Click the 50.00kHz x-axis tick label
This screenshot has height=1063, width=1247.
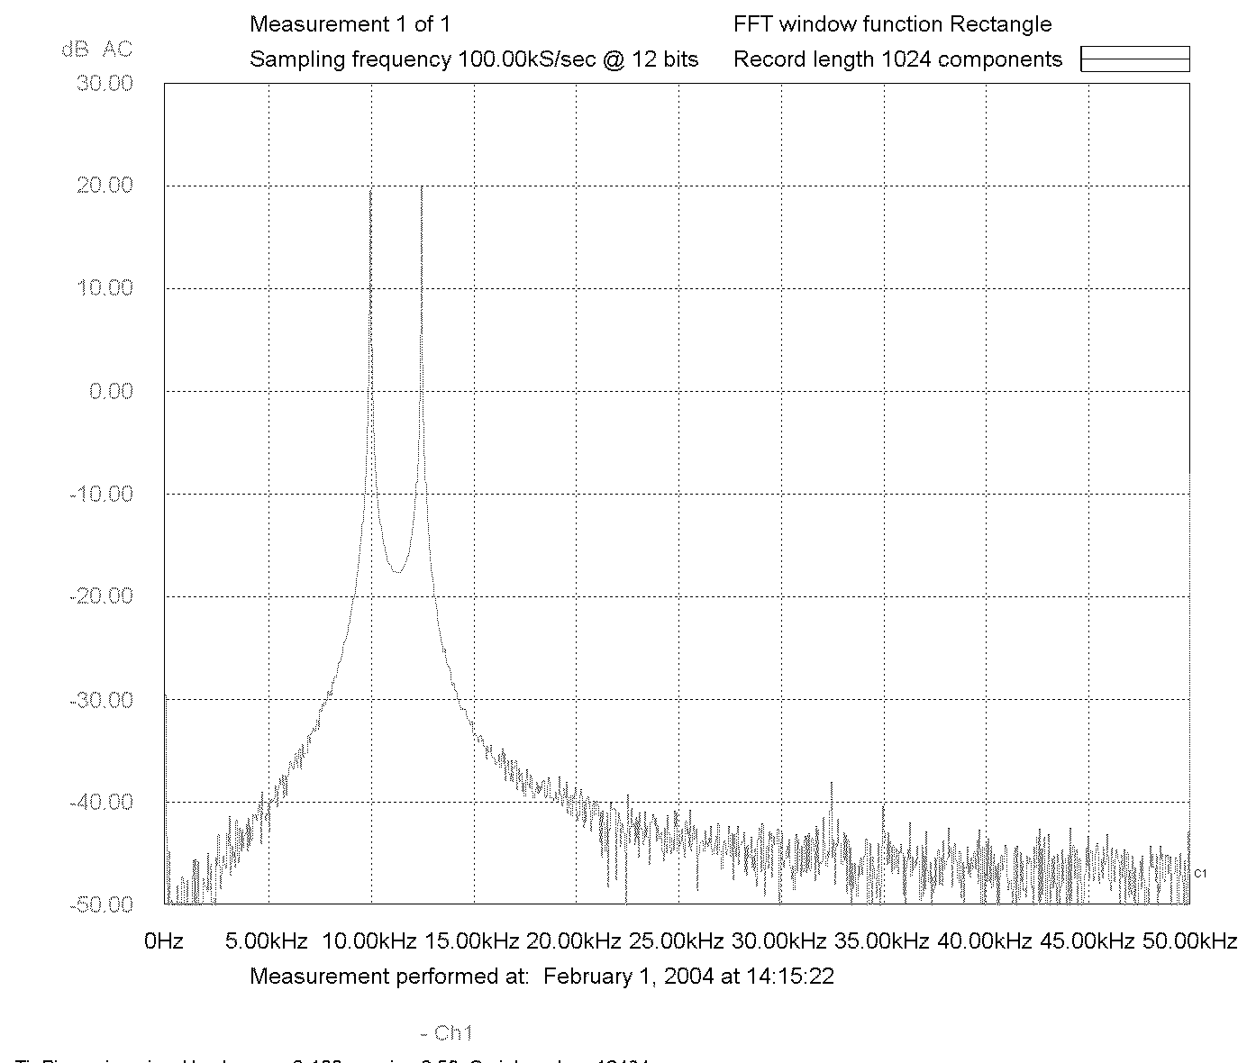[x=1189, y=941]
